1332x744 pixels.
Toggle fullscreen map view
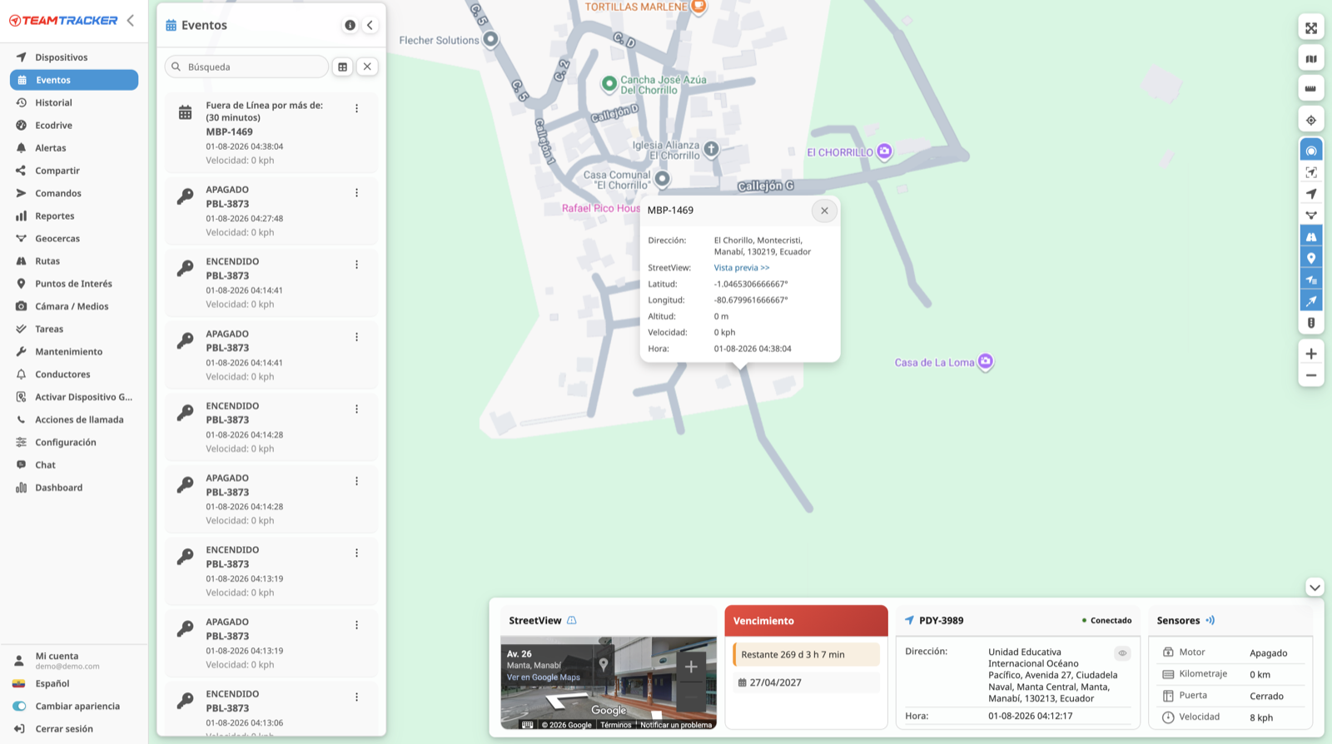click(1311, 27)
